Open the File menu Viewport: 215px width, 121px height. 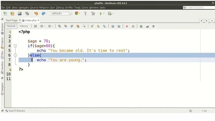coord(3,7)
